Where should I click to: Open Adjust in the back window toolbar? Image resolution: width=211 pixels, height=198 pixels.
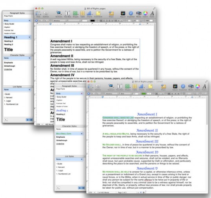[123, 13]
